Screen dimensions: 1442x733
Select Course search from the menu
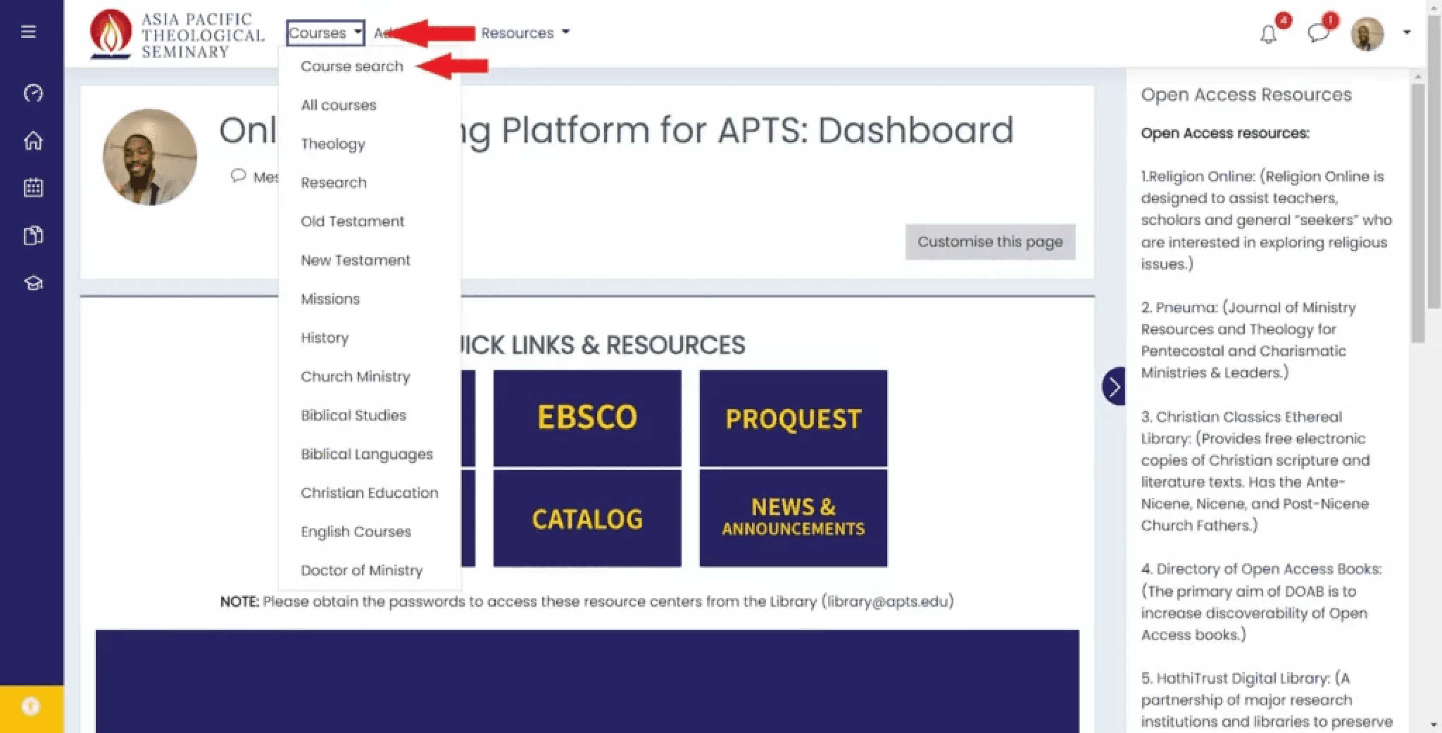[x=351, y=66]
